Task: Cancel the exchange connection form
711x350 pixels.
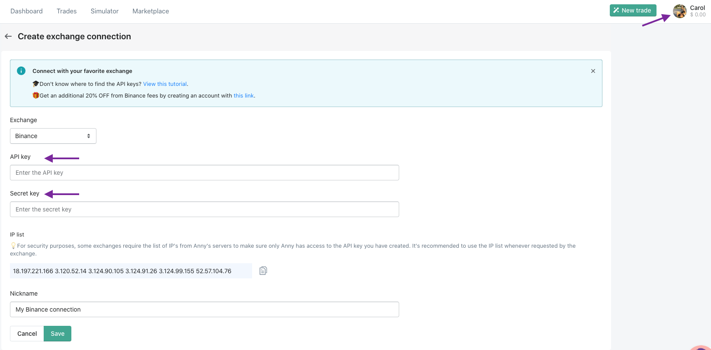Action: point(27,334)
